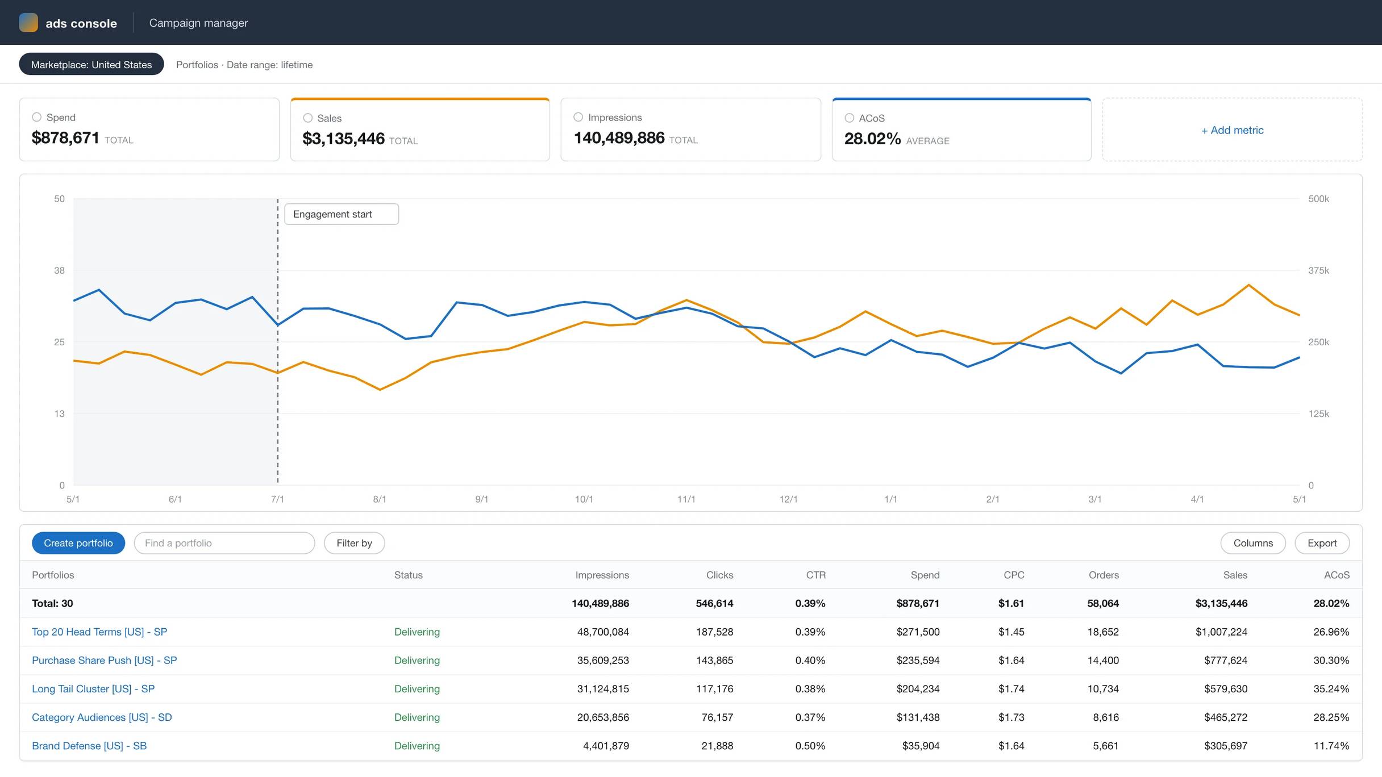Sort by the Spend column header

click(925, 575)
